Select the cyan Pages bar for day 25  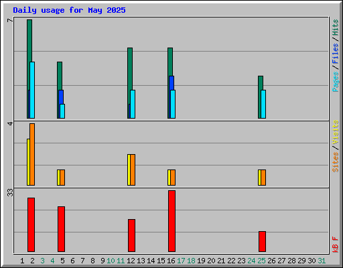pos(263,104)
